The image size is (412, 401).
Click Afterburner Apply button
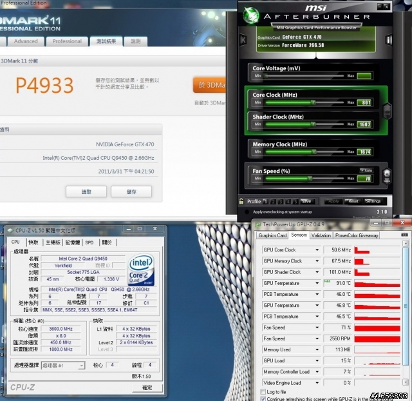coord(333,201)
